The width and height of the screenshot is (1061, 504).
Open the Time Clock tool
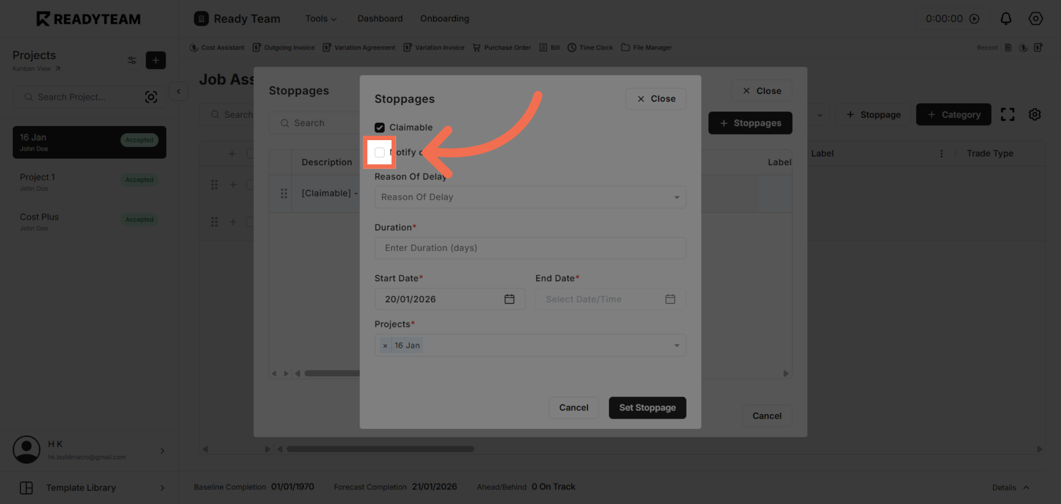click(x=590, y=47)
